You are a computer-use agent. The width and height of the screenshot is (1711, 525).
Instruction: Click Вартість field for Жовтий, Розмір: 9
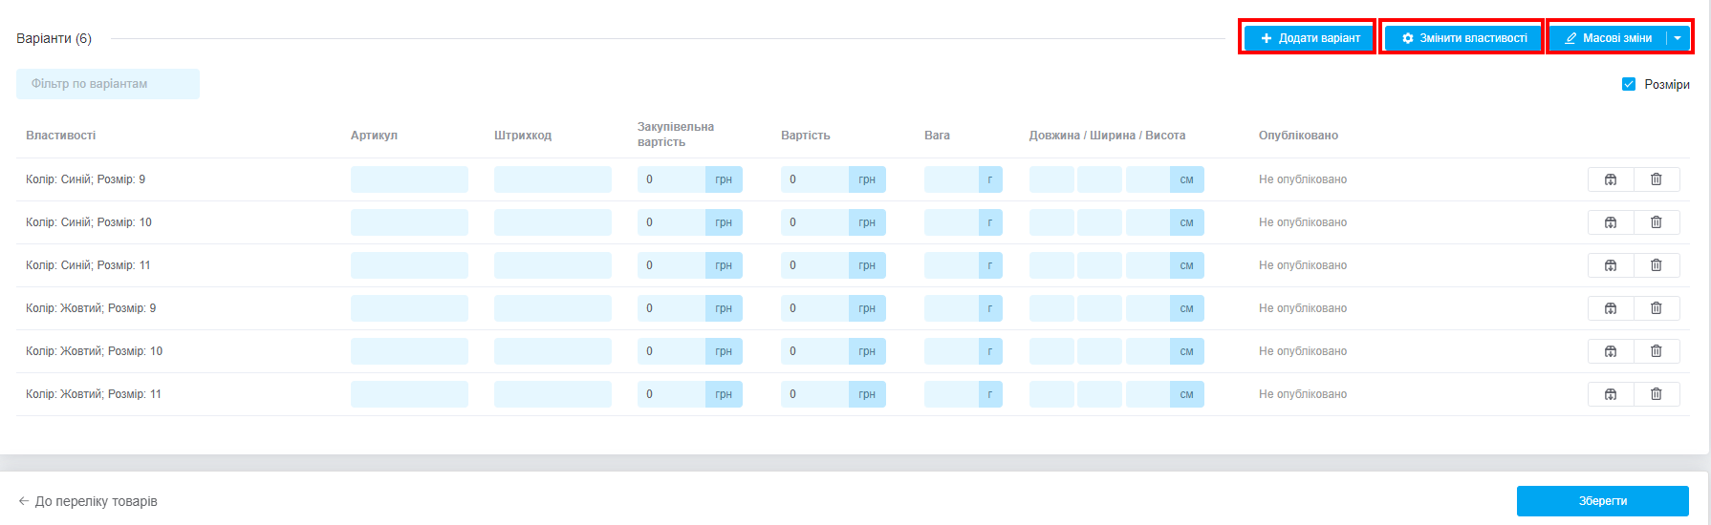click(814, 308)
